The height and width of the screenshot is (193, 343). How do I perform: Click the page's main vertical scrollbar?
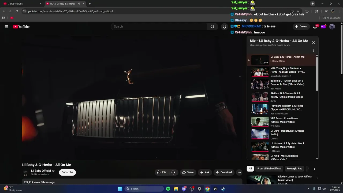341,50
